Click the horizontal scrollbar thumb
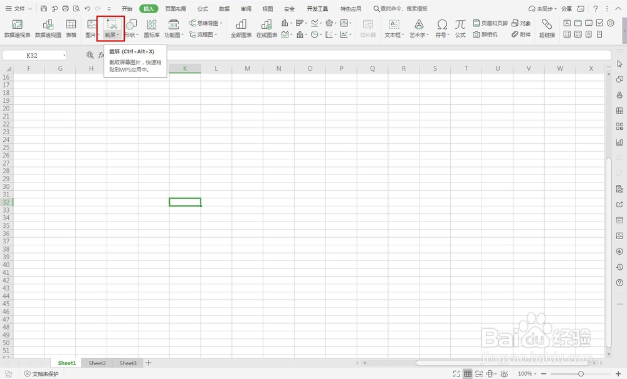 503,363
